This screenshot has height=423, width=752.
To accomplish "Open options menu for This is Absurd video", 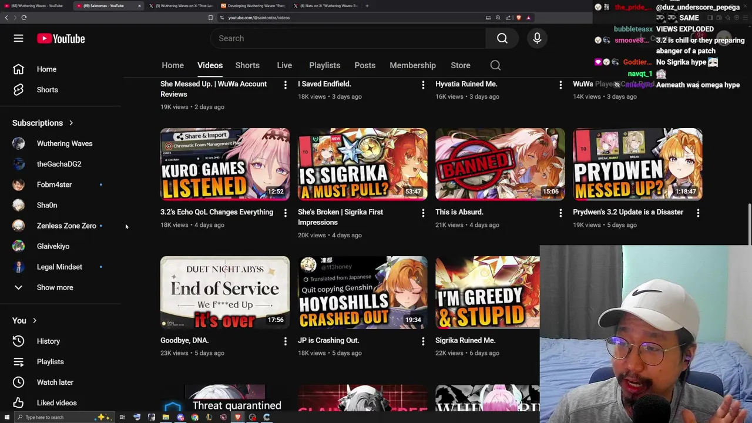I will (x=560, y=213).
